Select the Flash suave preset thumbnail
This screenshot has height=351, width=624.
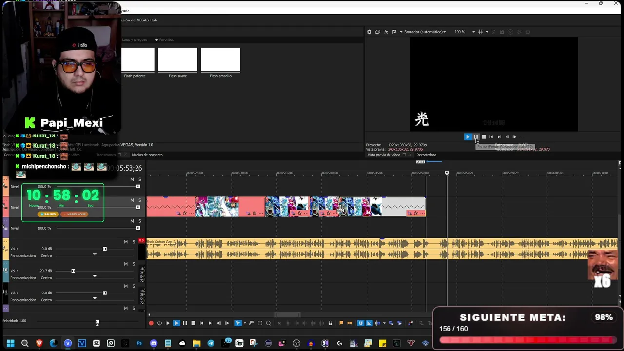coord(177,59)
